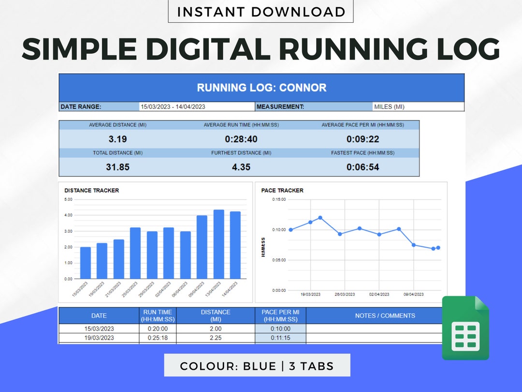Click the peak pace data point

pyautogui.click(x=320, y=218)
